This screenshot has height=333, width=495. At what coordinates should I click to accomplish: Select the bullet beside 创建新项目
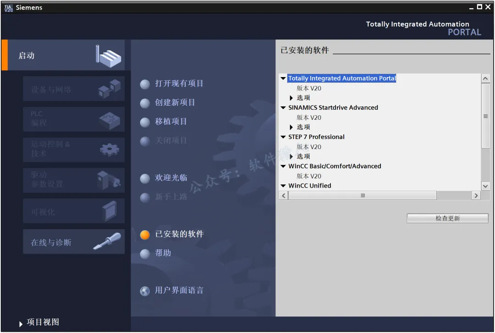click(145, 103)
